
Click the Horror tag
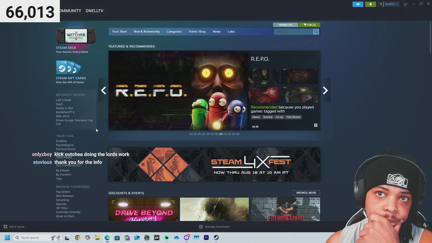pyautogui.click(x=256, y=117)
